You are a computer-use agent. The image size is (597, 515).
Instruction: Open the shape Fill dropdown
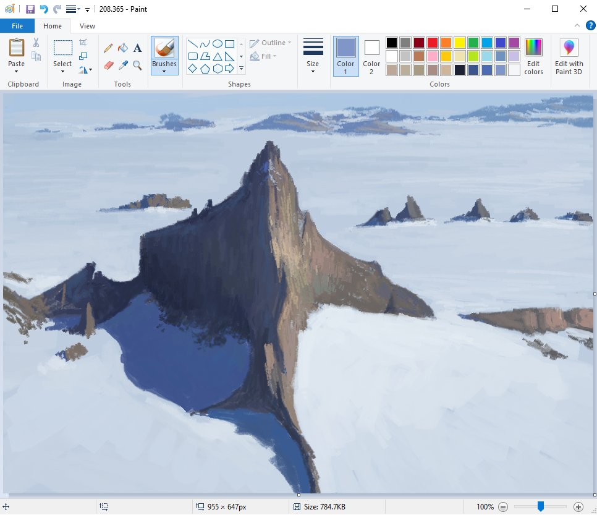(x=263, y=56)
